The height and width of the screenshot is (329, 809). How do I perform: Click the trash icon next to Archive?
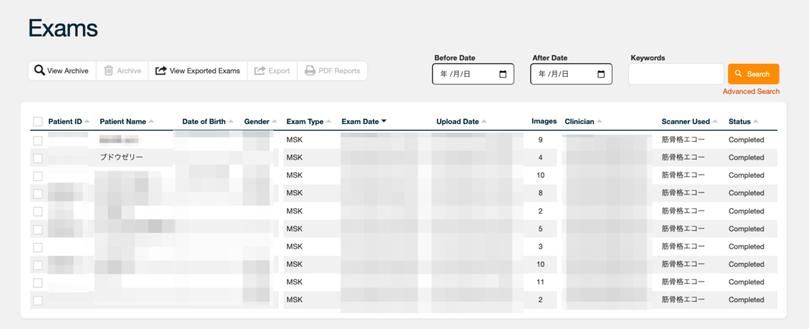(x=109, y=70)
